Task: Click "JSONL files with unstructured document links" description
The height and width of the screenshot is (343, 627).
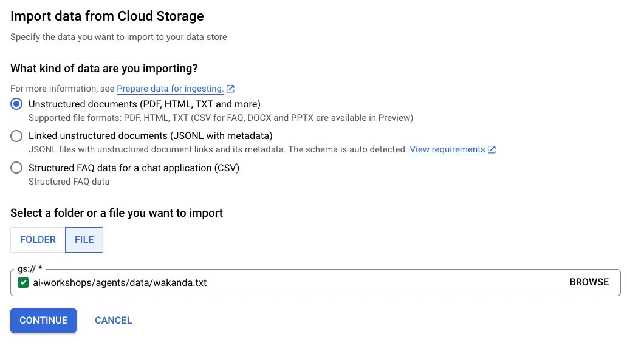Action: [x=218, y=149]
